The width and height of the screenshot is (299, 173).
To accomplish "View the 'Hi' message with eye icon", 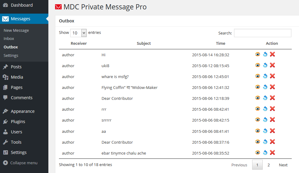I will pyautogui.click(x=257, y=54).
